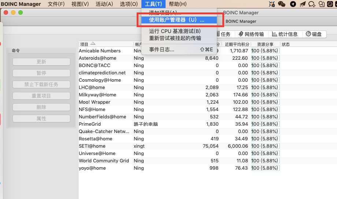337x199 pixels.
Task: Select the NFS@Home project row
Action: 208,109
